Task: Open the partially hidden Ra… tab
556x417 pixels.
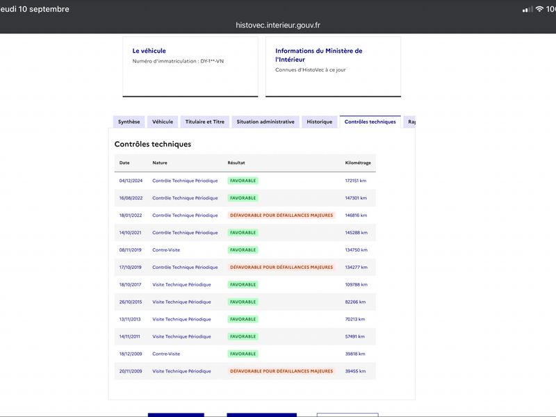Action: [410, 122]
